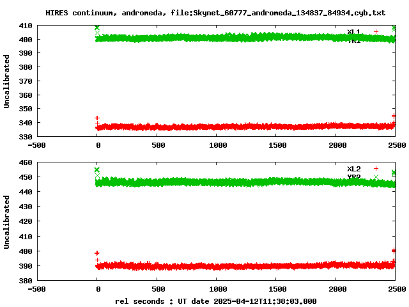Click the 'rel seconds : UT date' axis caption
This screenshot has height=307, width=409.
click(216, 301)
